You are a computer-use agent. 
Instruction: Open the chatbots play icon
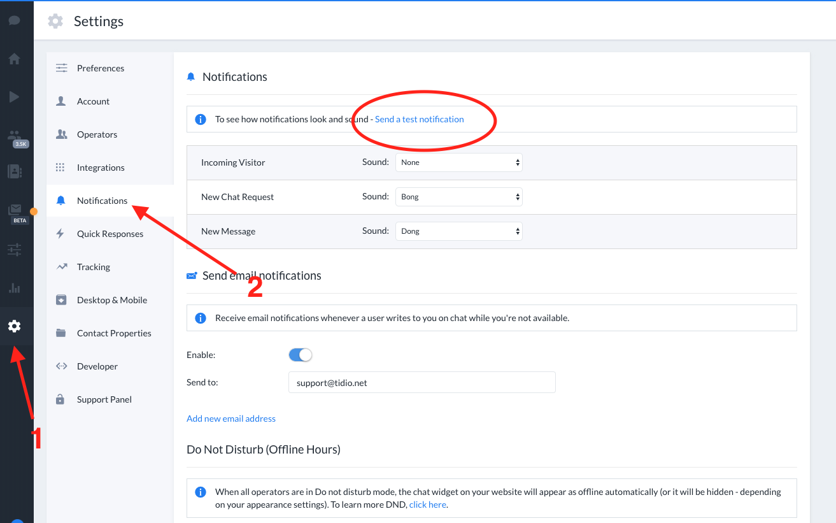click(x=14, y=96)
